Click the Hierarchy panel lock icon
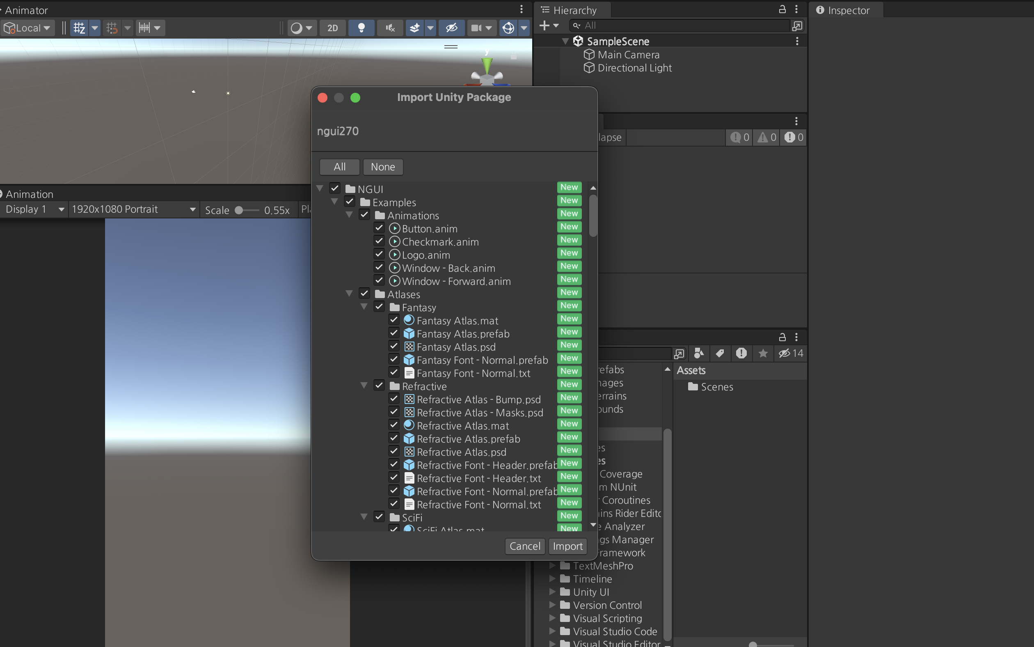The width and height of the screenshot is (1034, 647). (x=782, y=9)
